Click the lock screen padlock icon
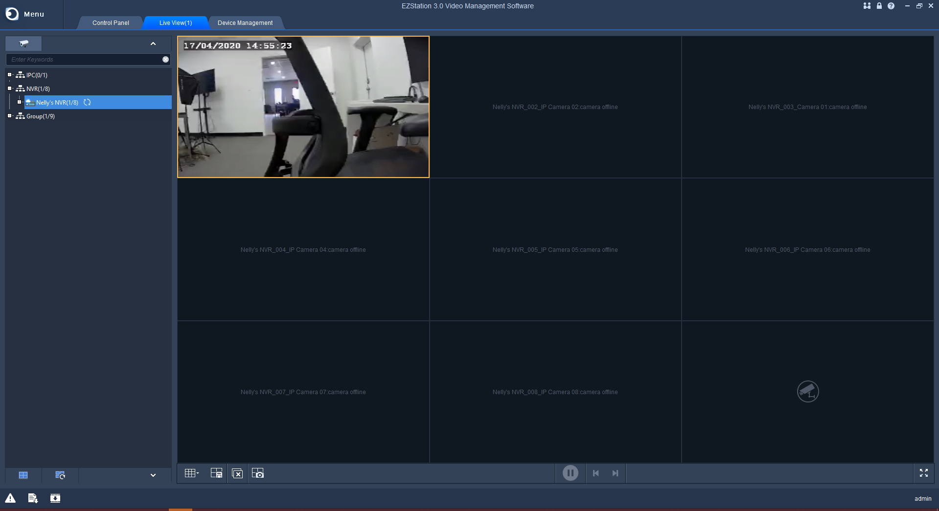Screen dimensions: 939x511 pos(879,6)
